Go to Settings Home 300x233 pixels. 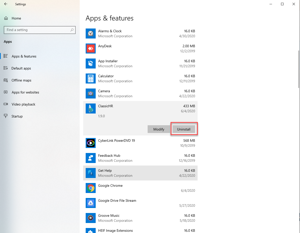coord(40,18)
